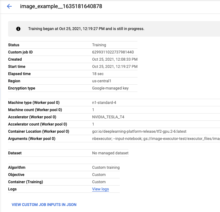
Task: Click the gcr.io container location value
Action: tap(139, 132)
